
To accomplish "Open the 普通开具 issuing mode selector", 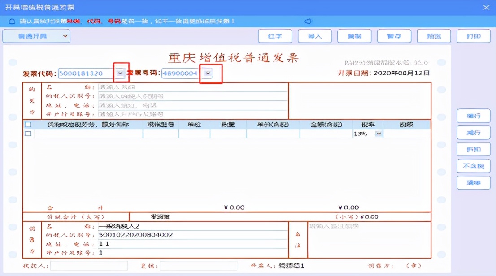I will pos(36,36).
